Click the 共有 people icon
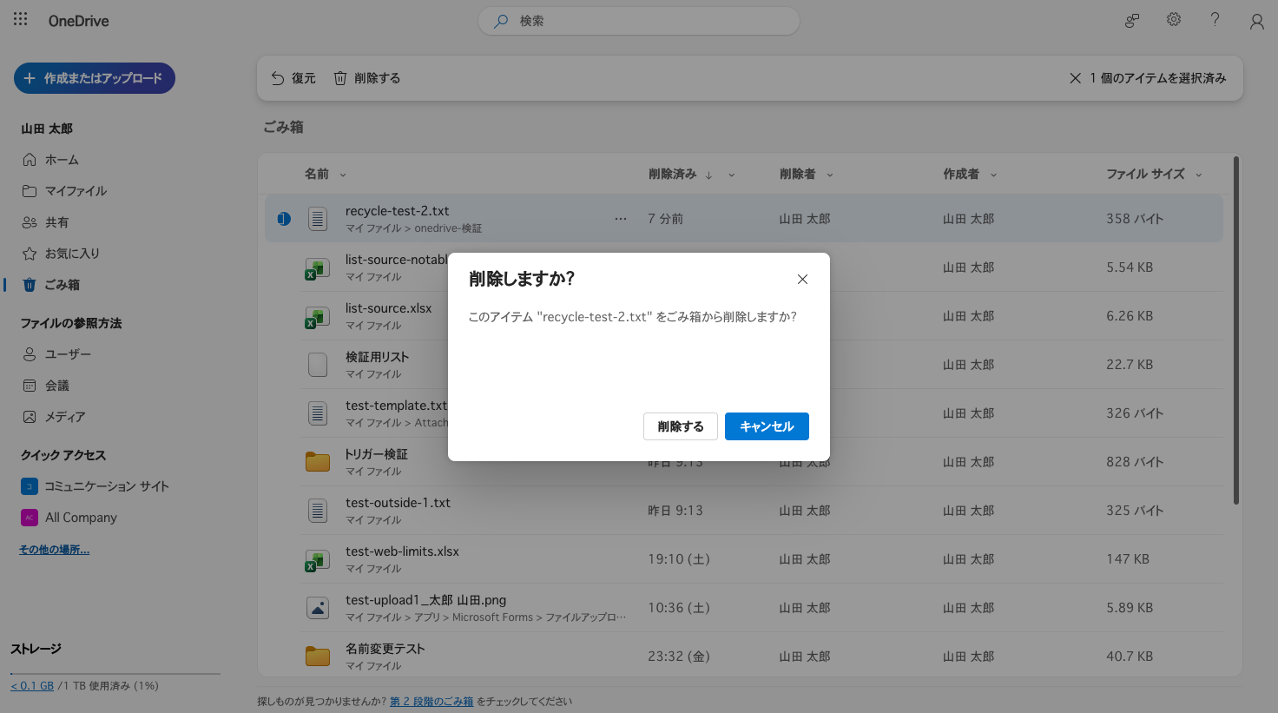Image resolution: width=1278 pixels, height=713 pixels. [x=30, y=222]
